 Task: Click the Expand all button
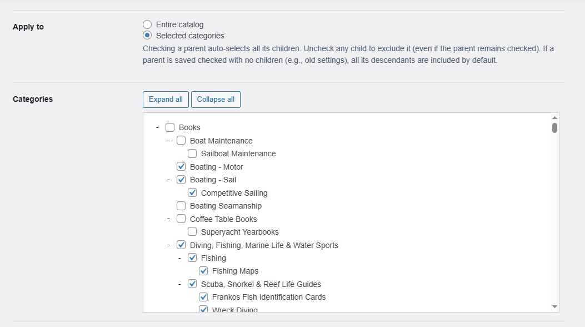tap(166, 99)
